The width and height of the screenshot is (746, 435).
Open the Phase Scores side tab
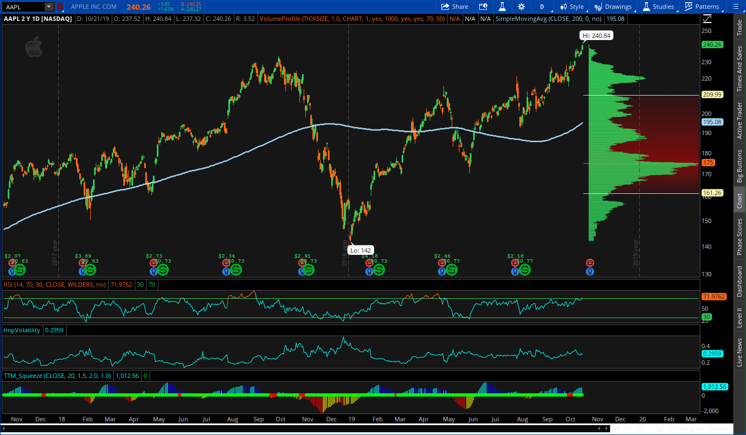pos(739,237)
